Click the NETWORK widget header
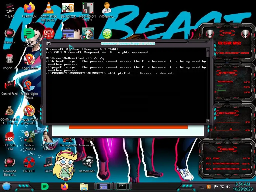The height and width of the screenshot is (192, 256). [x=227, y=113]
